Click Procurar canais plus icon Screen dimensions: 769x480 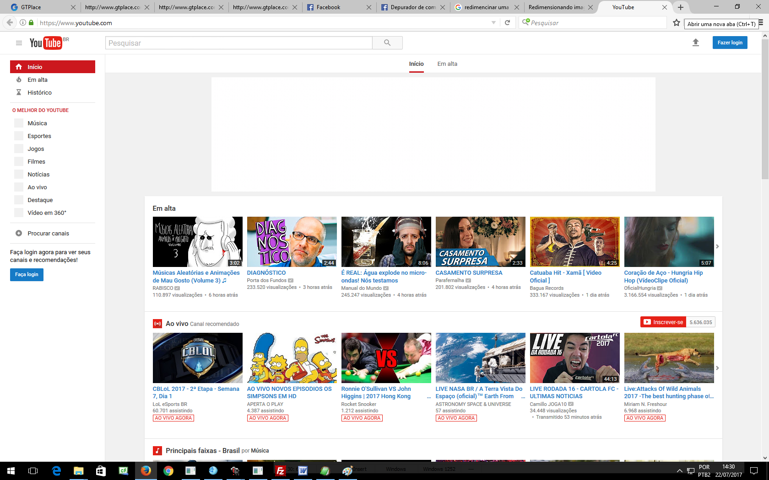19,233
